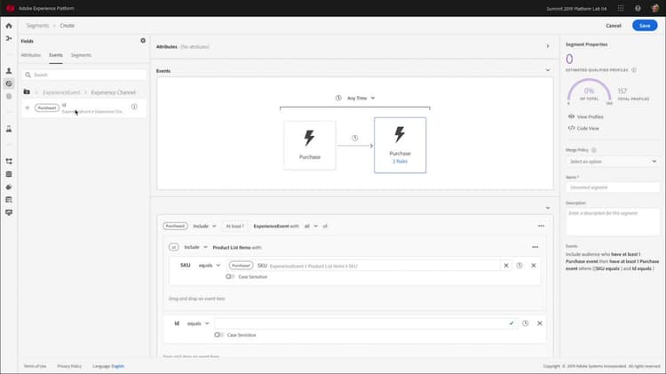Open the Datasets icon in left sidebar

pos(9,174)
